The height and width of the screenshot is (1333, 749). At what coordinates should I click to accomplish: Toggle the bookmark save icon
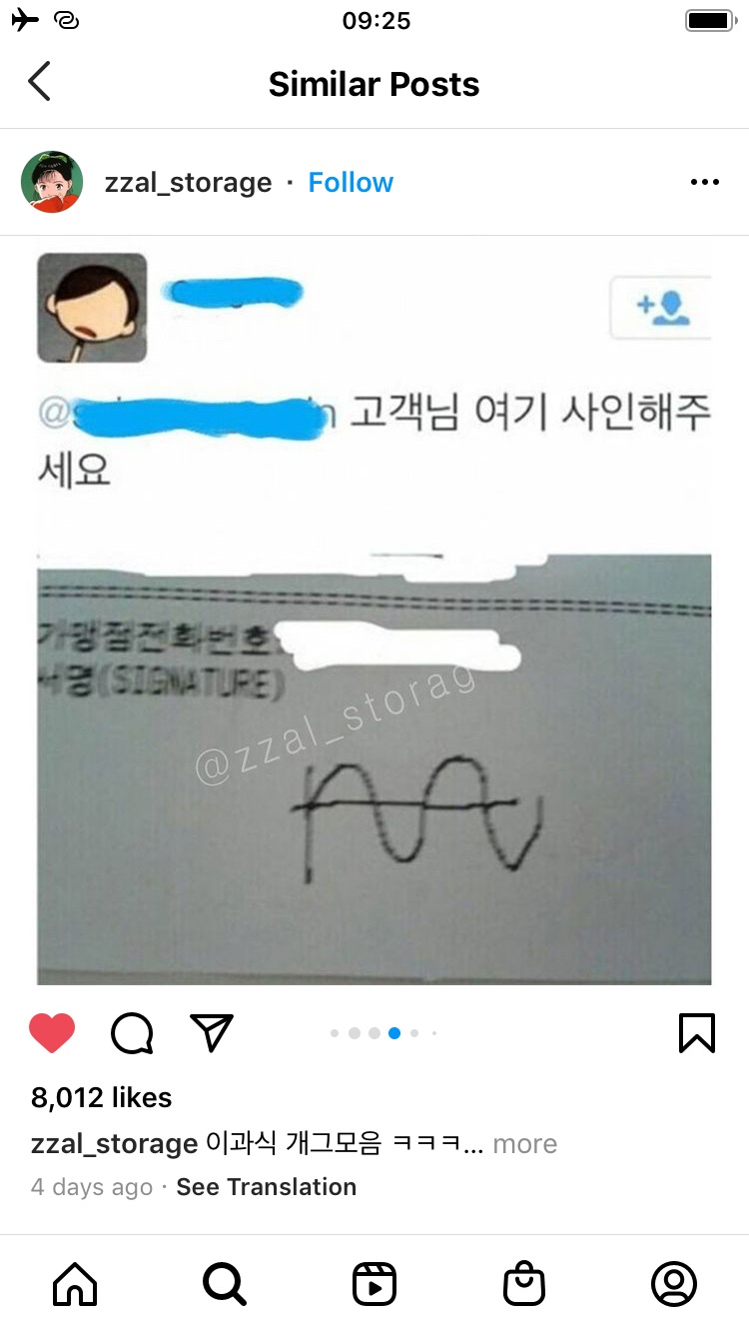point(697,1033)
